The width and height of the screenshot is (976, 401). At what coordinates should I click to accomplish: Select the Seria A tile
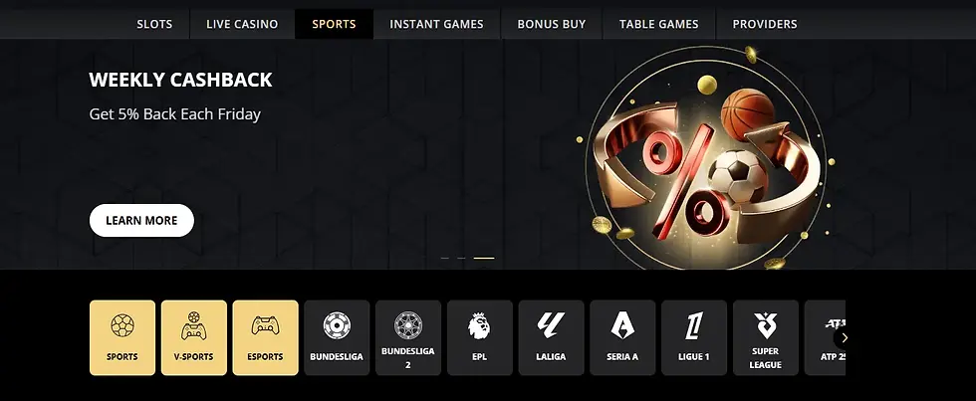pos(623,337)
